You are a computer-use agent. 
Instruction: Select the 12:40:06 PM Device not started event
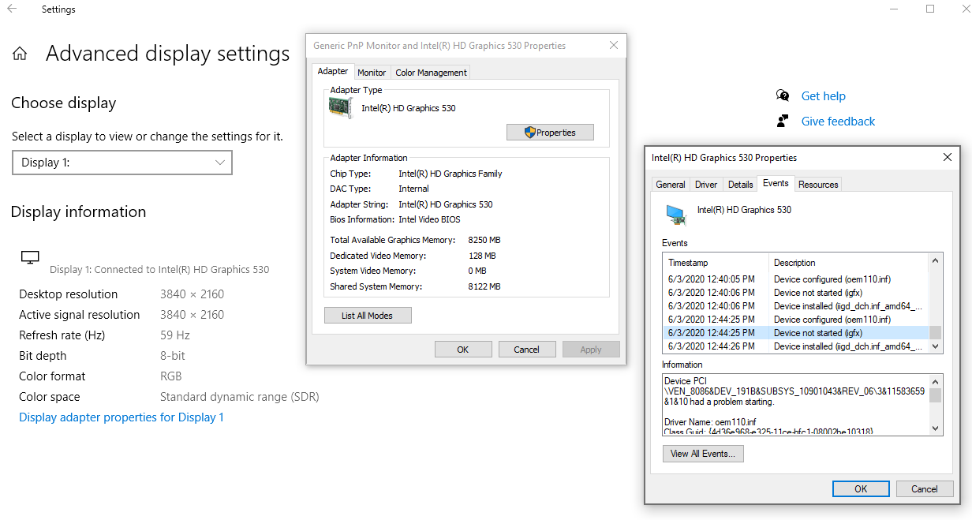pyautogui.click(x=796, y=293)
